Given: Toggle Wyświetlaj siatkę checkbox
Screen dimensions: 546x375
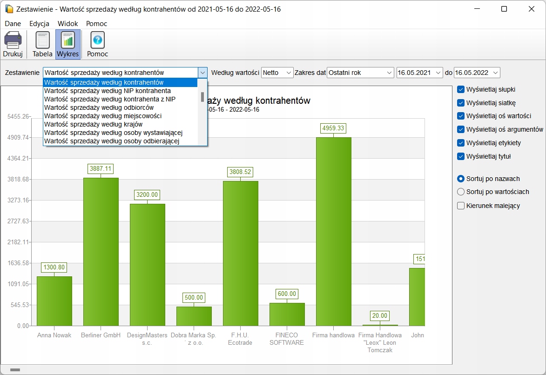Looking at the screenshot, I should click(x=461, y=103).
